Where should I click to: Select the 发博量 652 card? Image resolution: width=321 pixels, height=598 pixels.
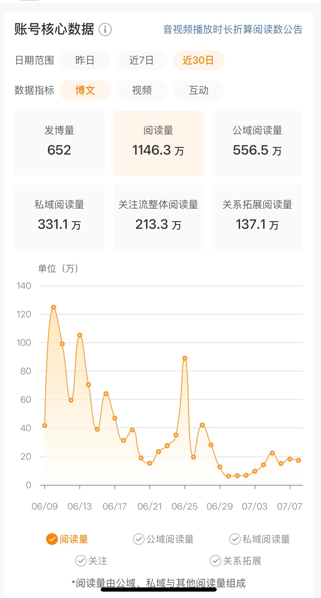point(60,143)
